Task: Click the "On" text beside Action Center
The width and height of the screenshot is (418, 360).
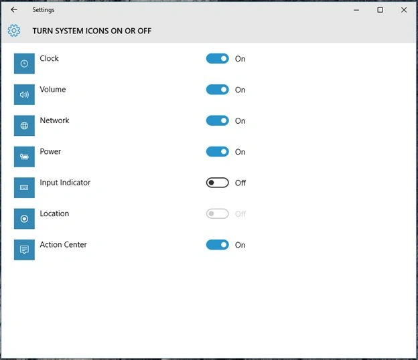Action: point(240,245)
